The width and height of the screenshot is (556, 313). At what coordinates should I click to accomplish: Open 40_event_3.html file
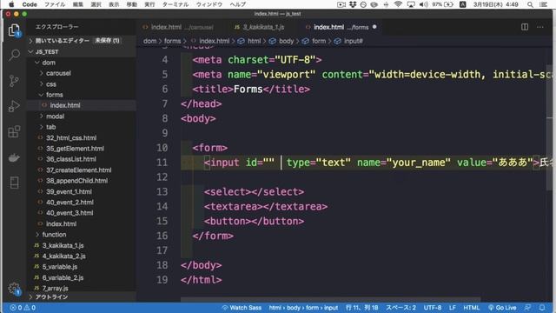pos(81,213)
